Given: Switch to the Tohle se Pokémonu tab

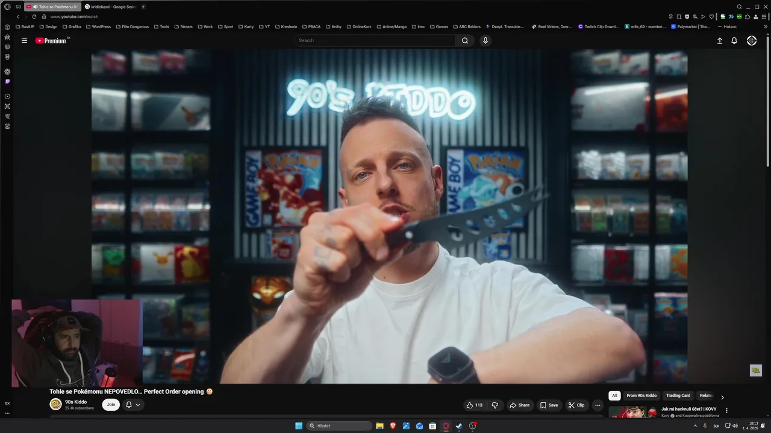Looking at the screenshot, I should tap(54, 7).
